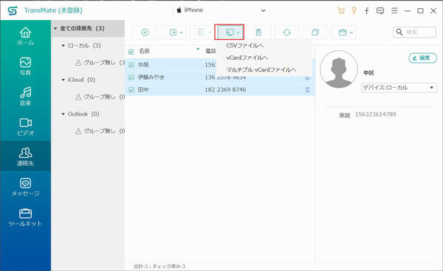Click the delete contacts trash icon
This screenshot has height=271, width=443.
click(258, 32)
